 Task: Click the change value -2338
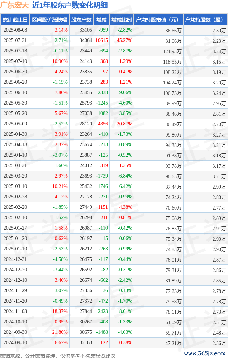tap(102, 92)
